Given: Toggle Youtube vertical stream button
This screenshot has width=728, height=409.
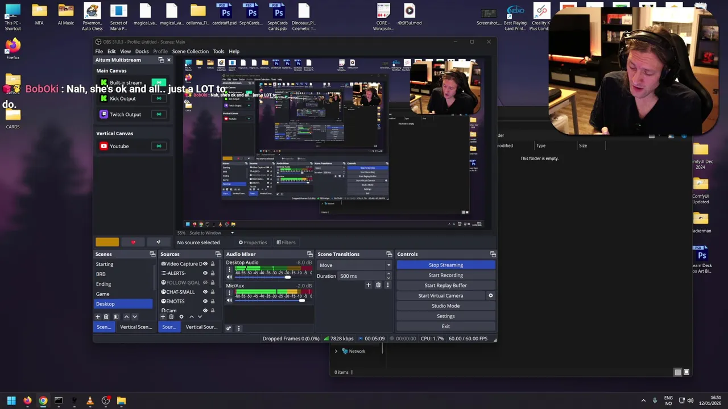Looking at the screenshot, I should pyautogui.click(x=159, y=146).
